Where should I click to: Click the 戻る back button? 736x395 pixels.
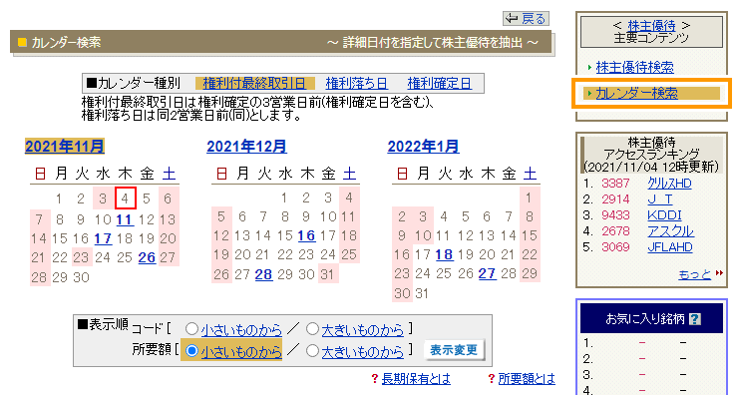(x=526, y=19)
